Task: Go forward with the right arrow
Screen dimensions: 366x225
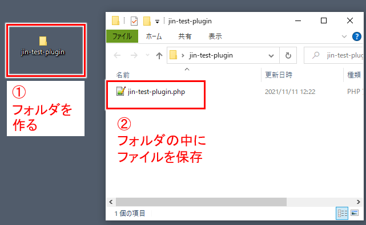Action: pyautogui.click(x=134, y=55)
